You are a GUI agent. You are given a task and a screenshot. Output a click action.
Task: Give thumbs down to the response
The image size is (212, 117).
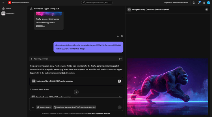122,36
